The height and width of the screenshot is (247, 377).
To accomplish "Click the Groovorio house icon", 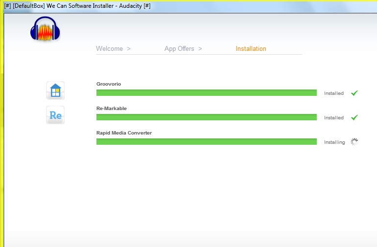I will point(55,90).
